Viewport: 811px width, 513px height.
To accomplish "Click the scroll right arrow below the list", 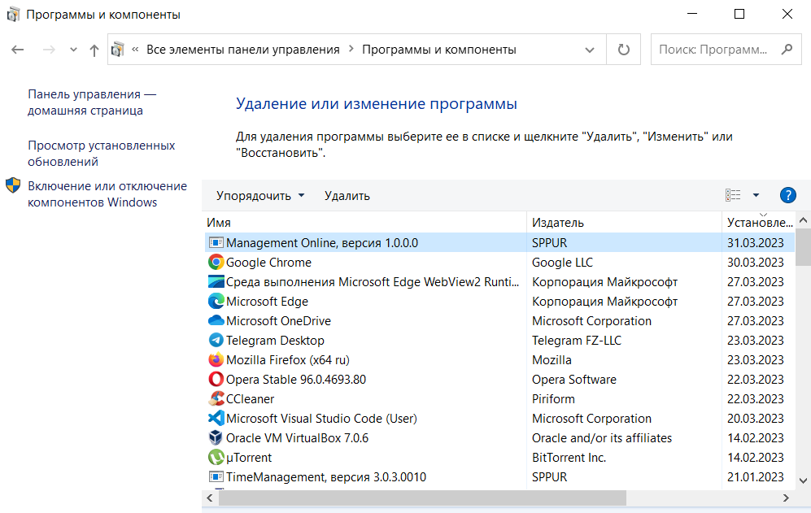I will (786, 498).
